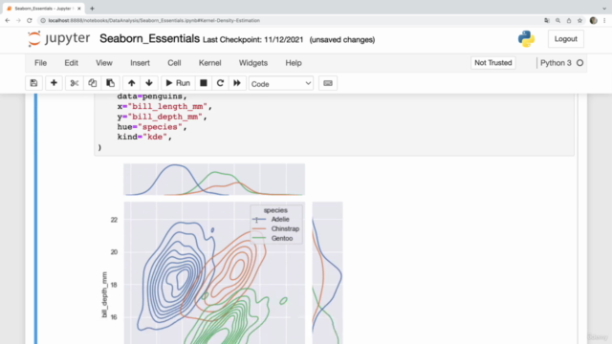
Task: Click the x="bill_length_mm" code line
Action: (164, 106)
